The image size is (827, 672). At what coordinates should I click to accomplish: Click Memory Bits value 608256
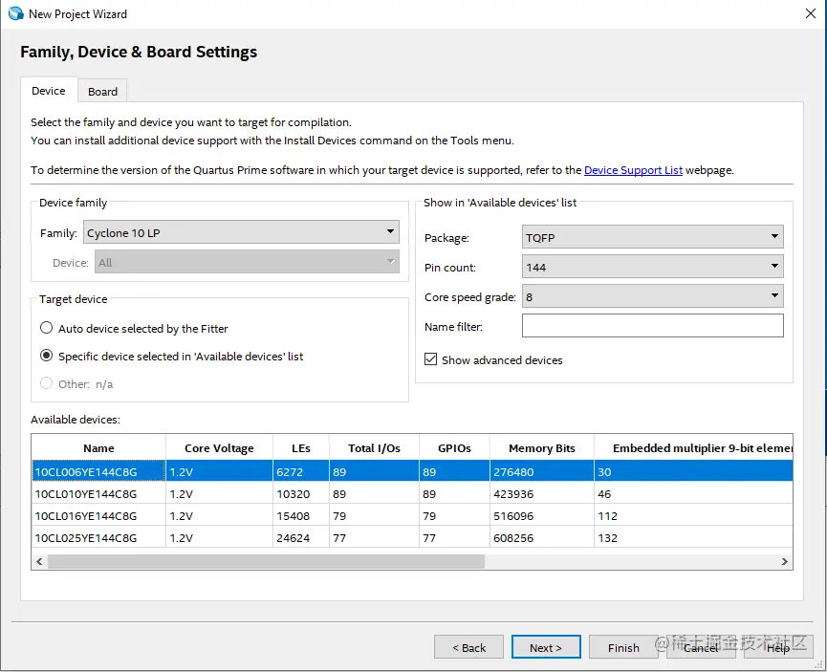pyautogui.click(x=513, y=538)
